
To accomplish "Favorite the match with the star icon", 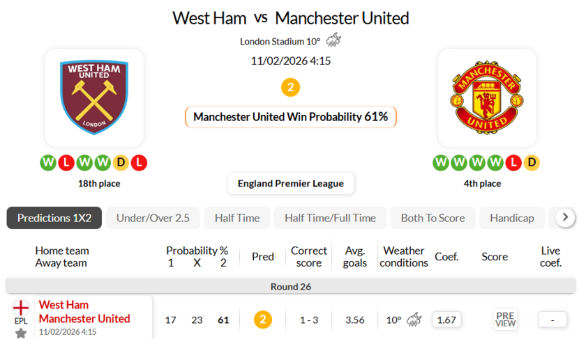I will [21, 333].
